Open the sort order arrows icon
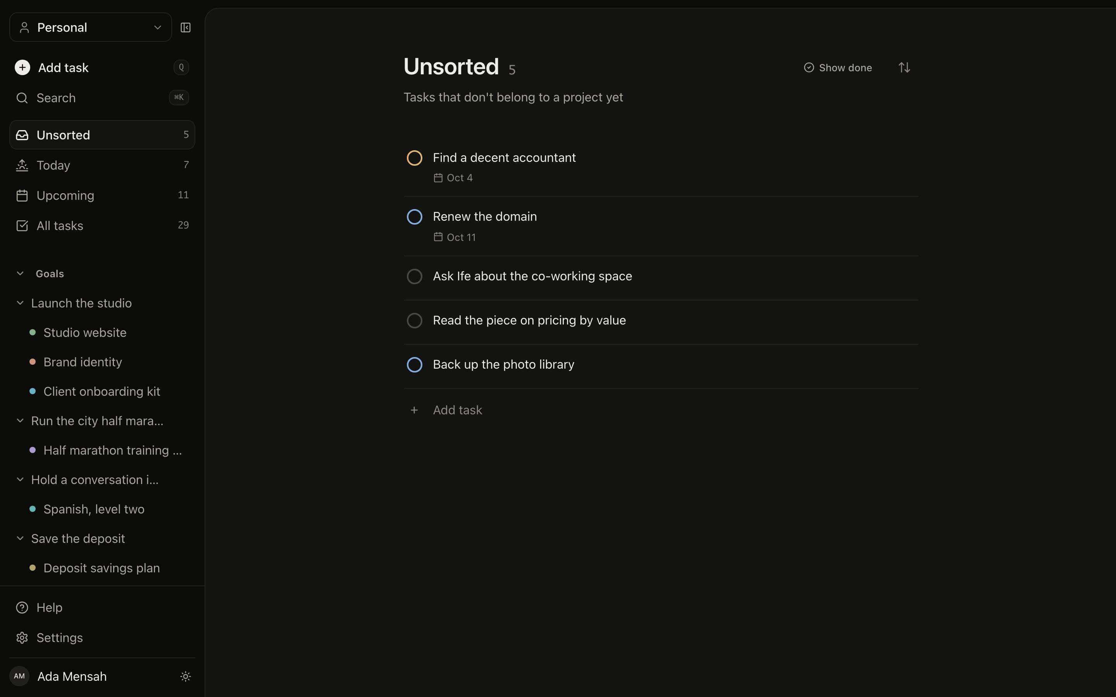The width and height of the screenshot is (1116, 697). 904,68
